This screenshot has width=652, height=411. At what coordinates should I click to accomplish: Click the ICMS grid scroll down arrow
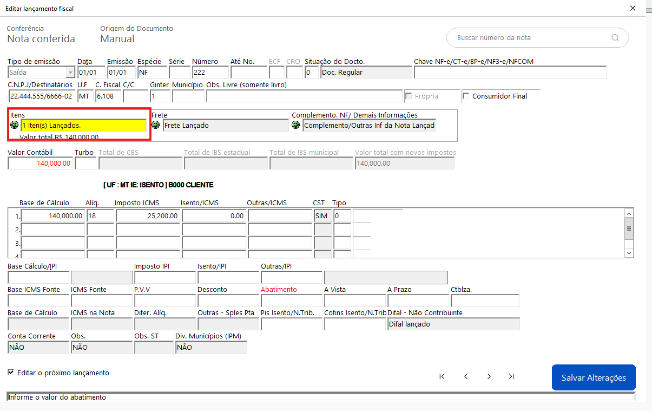pos(629,253)
